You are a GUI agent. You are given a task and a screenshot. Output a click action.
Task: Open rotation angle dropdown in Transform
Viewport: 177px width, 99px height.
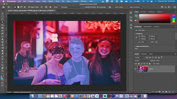point(147,42)
